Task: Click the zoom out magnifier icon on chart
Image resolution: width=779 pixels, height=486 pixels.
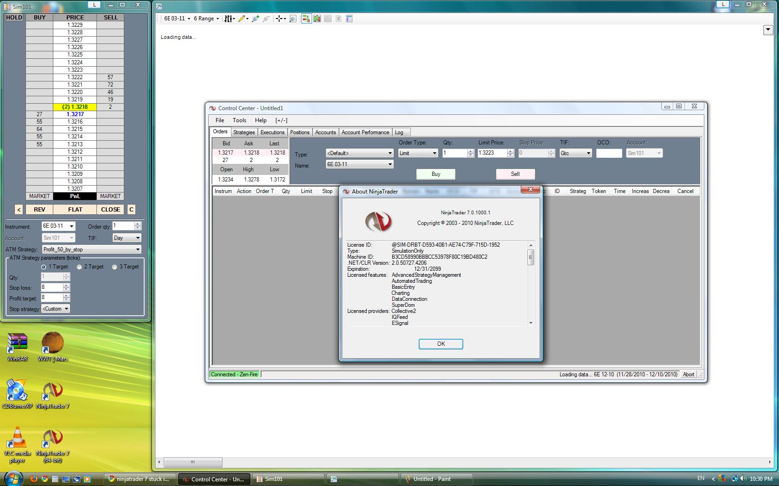Action: click(x=266, y=19)
